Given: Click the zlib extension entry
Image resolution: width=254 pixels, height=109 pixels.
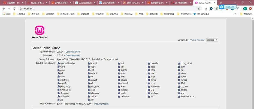Looking at the screenshot, I should click(90, 100).
